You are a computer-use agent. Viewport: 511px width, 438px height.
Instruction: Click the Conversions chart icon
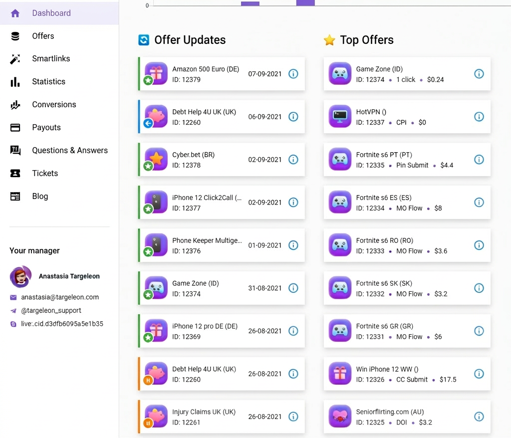point(15,105)
